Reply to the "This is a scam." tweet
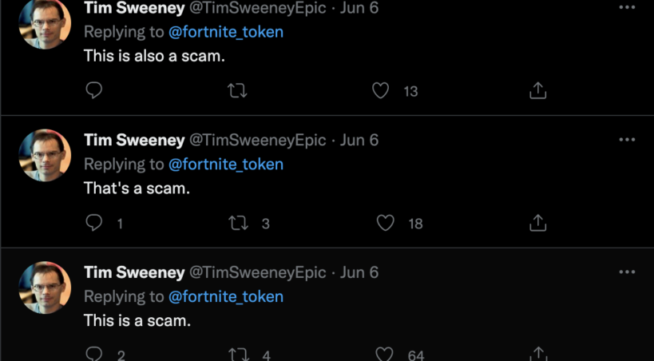The width and height of the screenshot is (654, 361). pos(94,354)
